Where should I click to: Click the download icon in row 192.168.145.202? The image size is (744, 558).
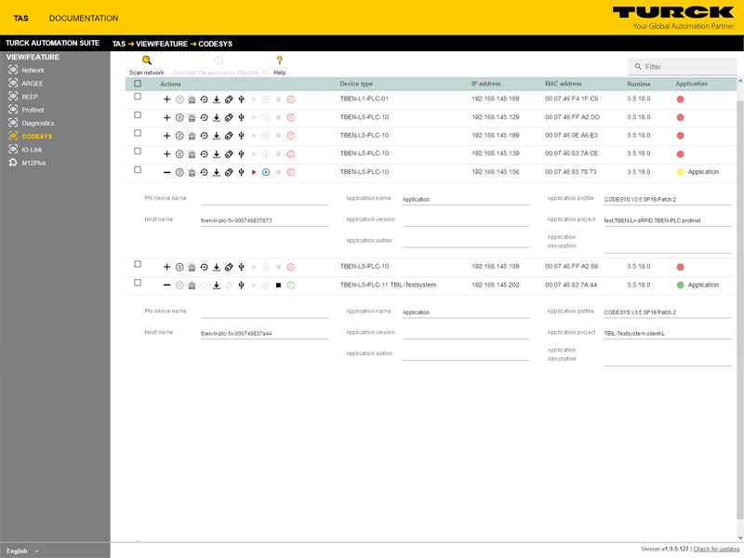click(217, 286)
